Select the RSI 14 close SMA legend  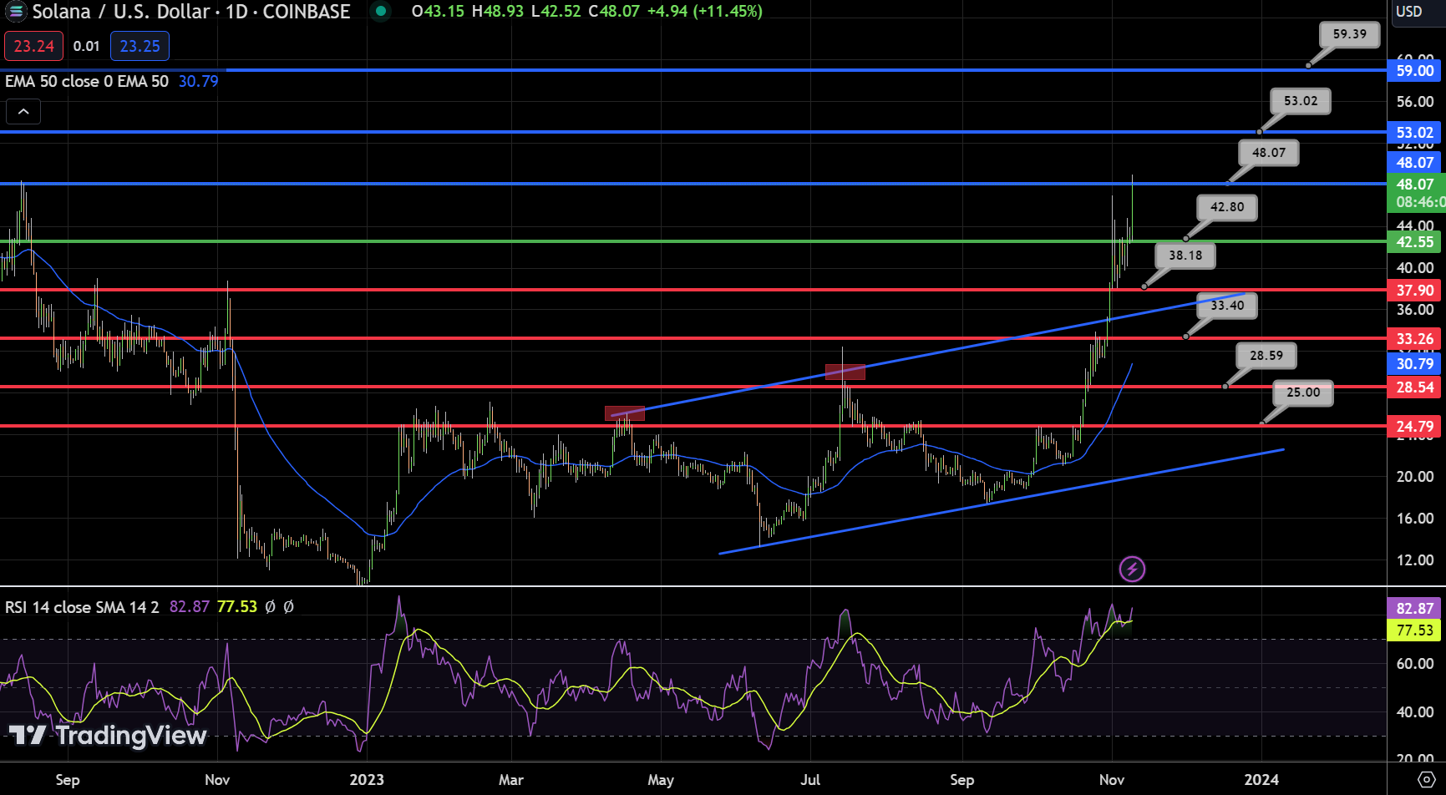(x=82, y=607)
